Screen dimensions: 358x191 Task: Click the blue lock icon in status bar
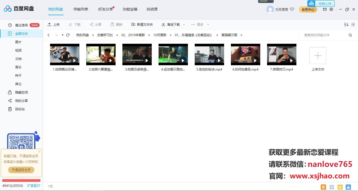348,187
